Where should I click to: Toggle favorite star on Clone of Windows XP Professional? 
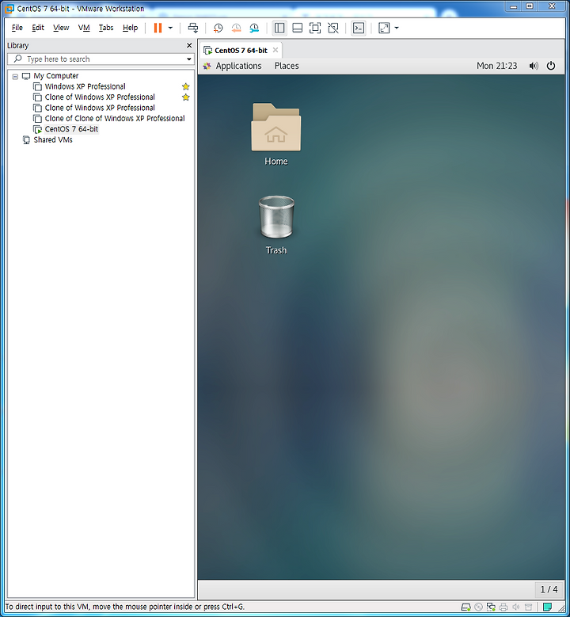click(x=186, y=97)
